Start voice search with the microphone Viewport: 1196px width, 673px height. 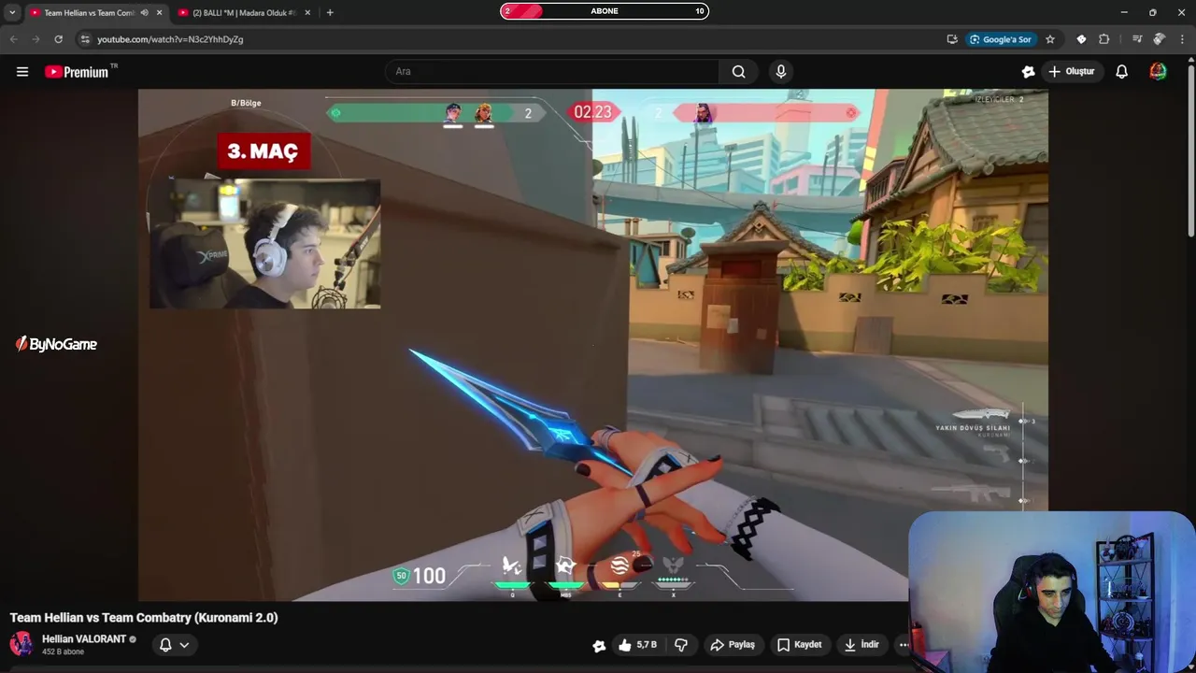coord(781,72)
